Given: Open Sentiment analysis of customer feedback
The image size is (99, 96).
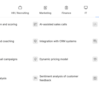Looking at the screenshot, I should (59, 78).
